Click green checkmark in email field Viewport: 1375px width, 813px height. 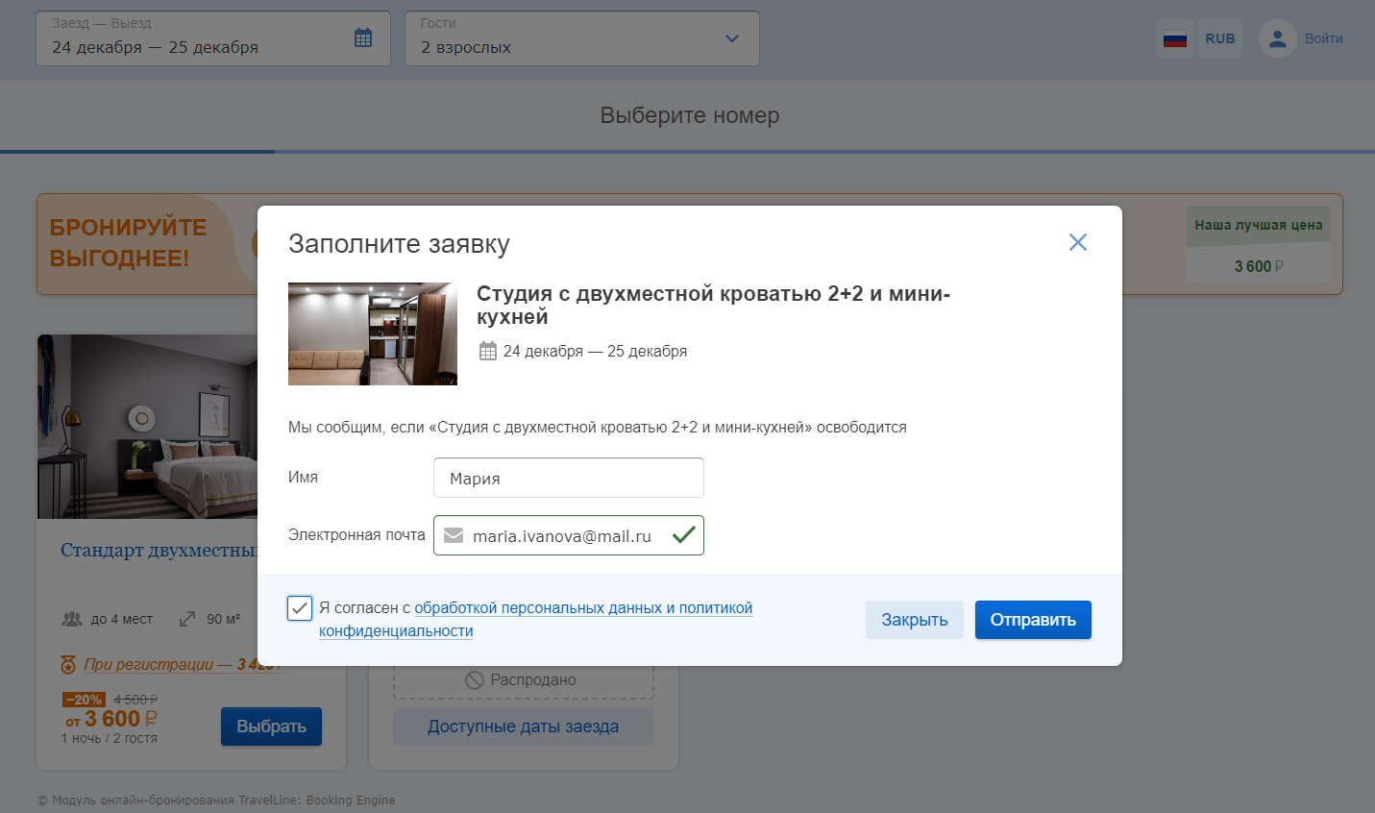pos(683,535)
